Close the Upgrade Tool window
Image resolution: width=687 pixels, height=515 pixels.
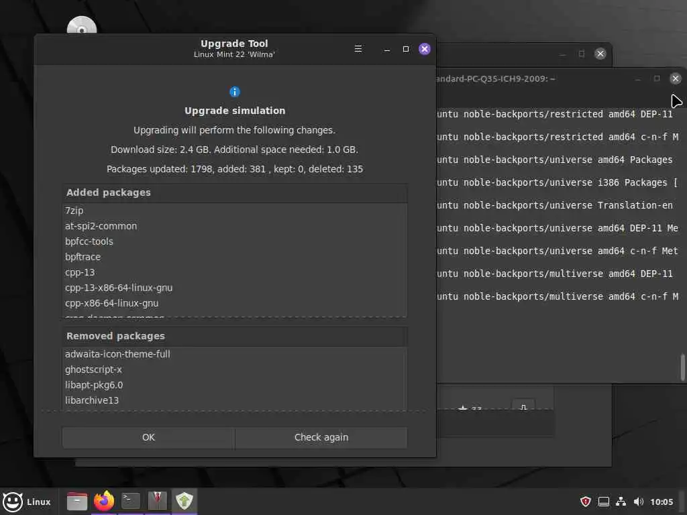425,48
